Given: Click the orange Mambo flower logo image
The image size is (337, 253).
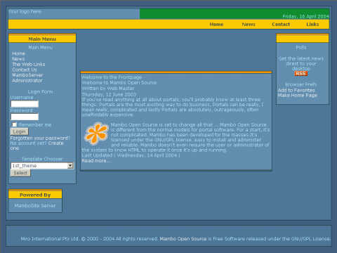Looking at the screenshot, I should coord(96,134).
